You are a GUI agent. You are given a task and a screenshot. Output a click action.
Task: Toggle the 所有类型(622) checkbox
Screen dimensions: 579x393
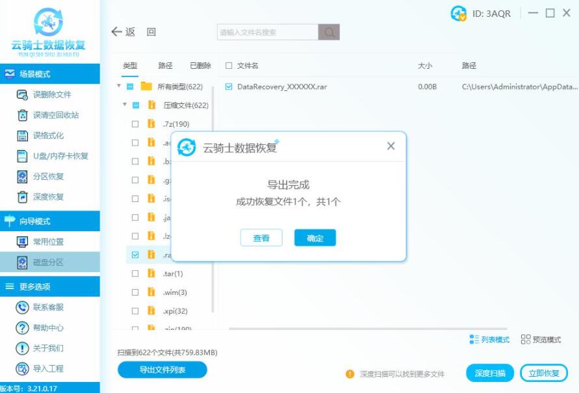tap(130, 86)
